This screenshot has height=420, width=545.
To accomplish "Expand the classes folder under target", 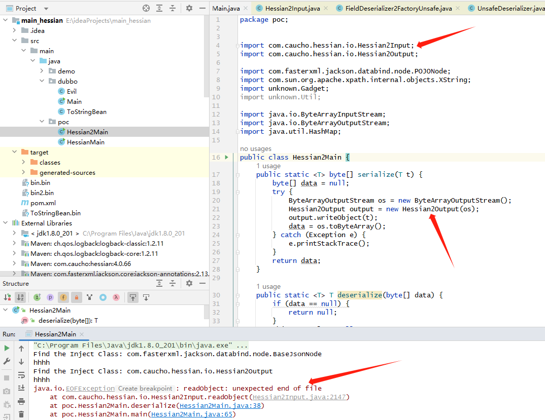I will [24, 162].
